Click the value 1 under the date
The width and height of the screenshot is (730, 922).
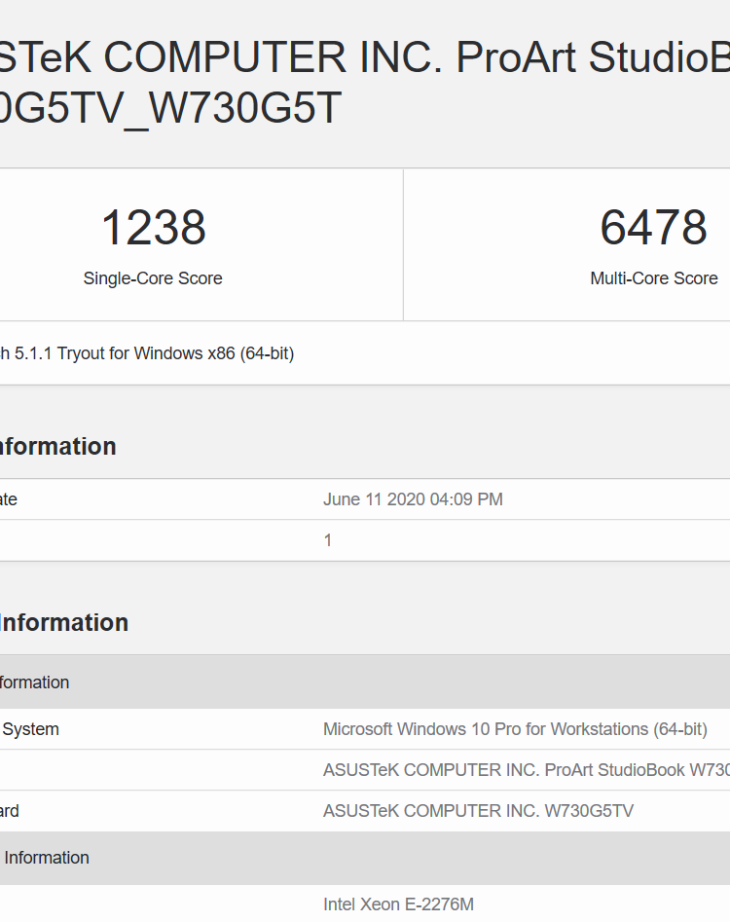click(328, 540)
